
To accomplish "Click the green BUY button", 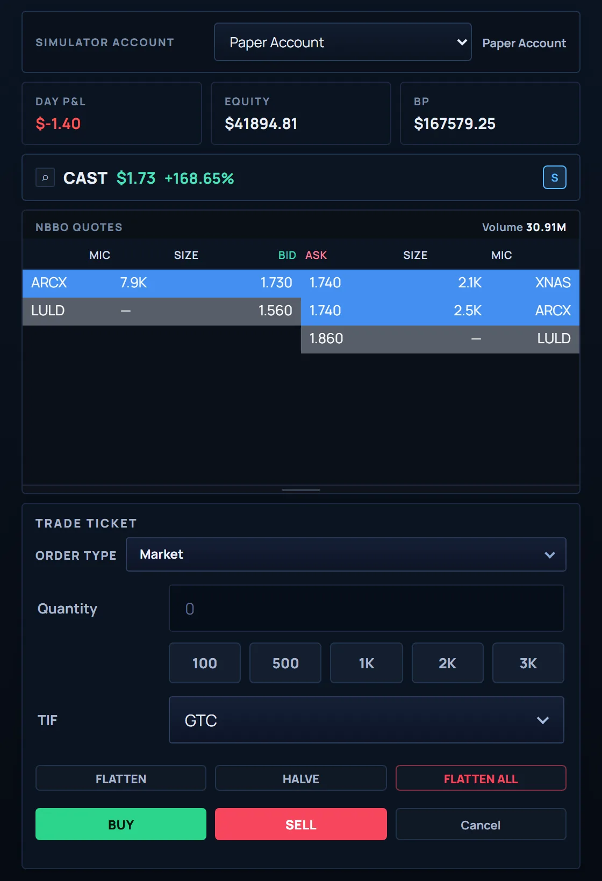I will pos(121,824).
